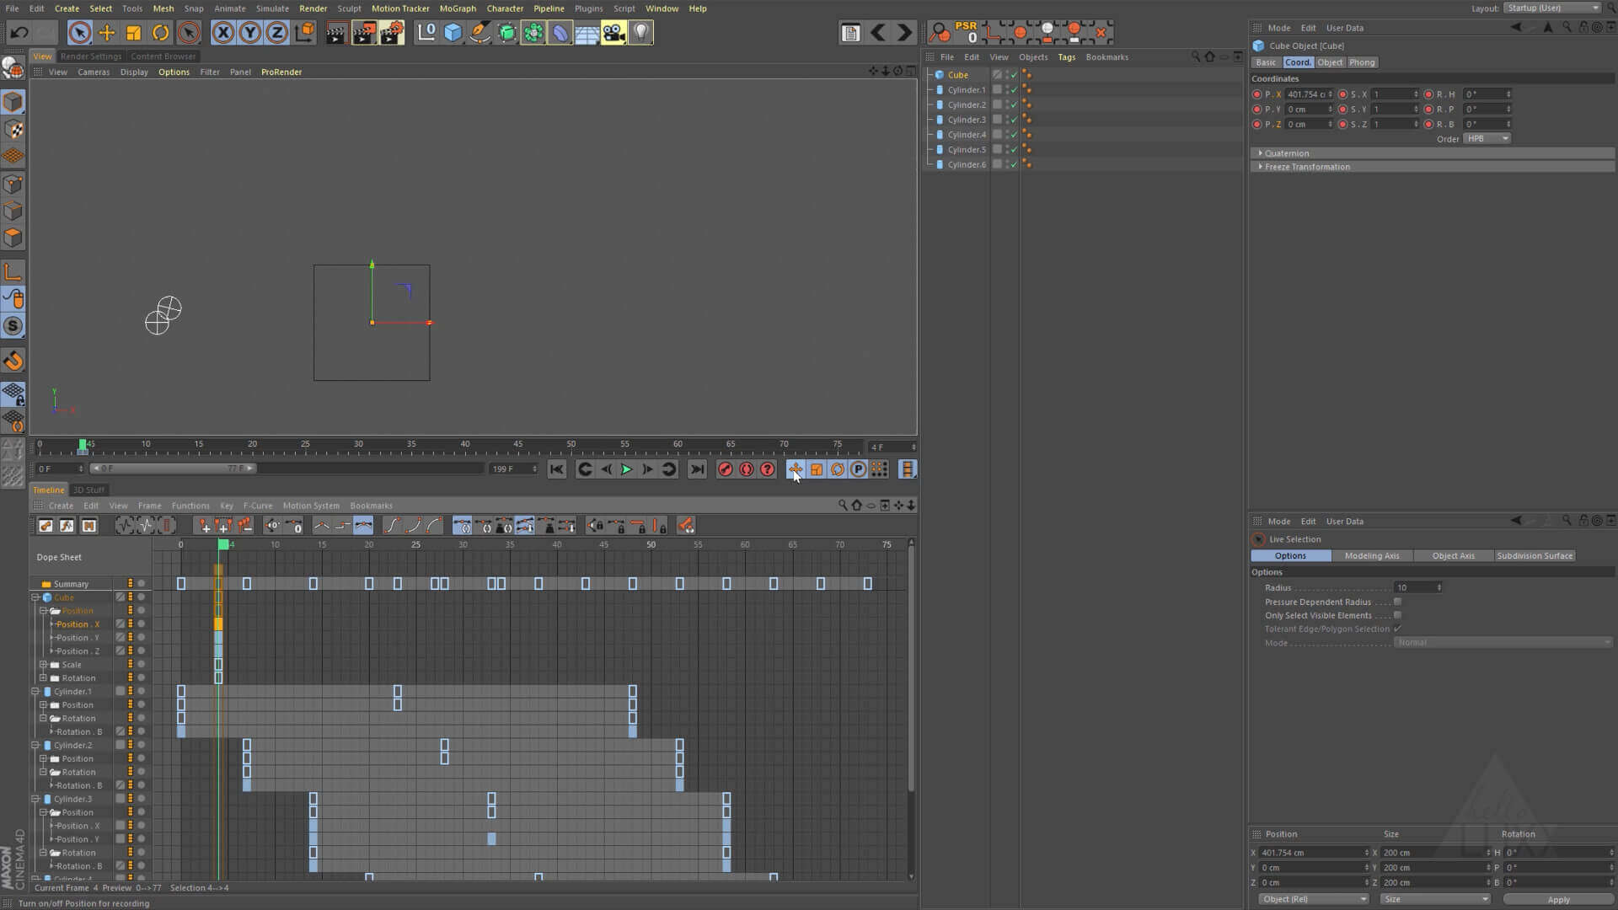The image size is (1618, 910).
Task: Add a Cube primitive from toolbar
Action: pos(453,33)
